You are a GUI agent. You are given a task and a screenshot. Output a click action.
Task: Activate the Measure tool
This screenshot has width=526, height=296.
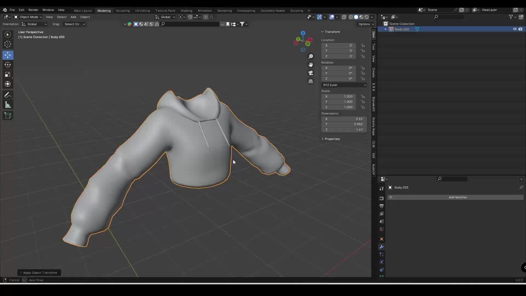pos(8,104)
